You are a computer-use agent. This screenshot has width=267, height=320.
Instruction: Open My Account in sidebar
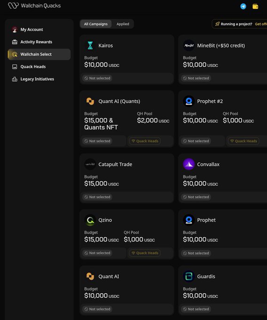[x=39, y=30]
